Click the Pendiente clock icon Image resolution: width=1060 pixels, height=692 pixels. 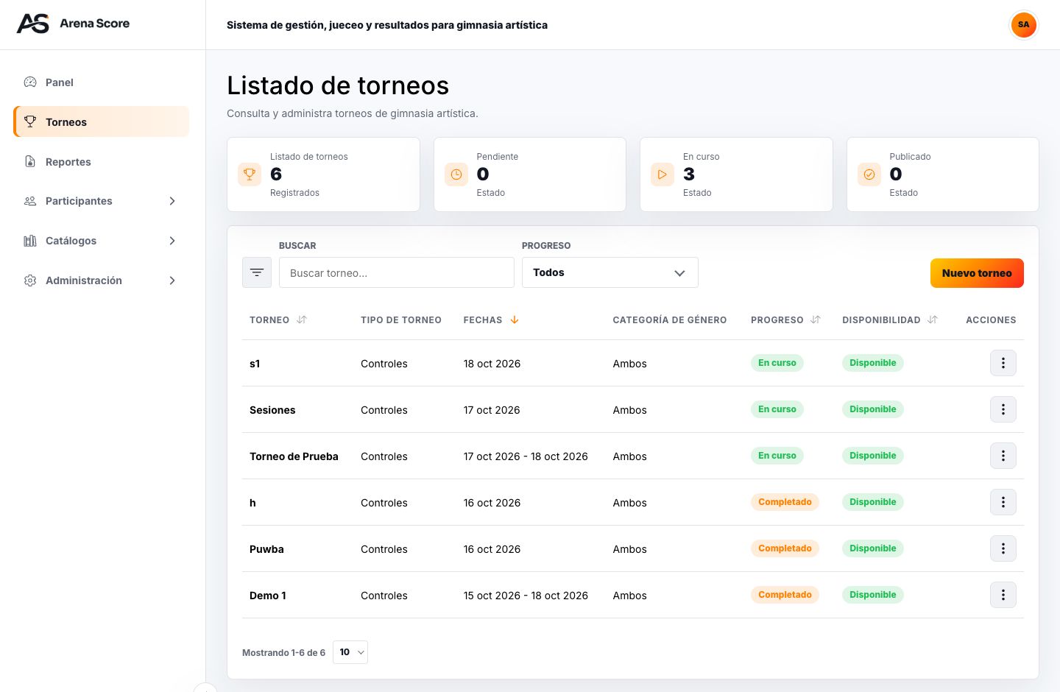[x=456, y=174]
